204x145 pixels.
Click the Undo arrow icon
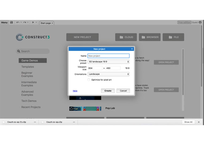tap(18, 23)
